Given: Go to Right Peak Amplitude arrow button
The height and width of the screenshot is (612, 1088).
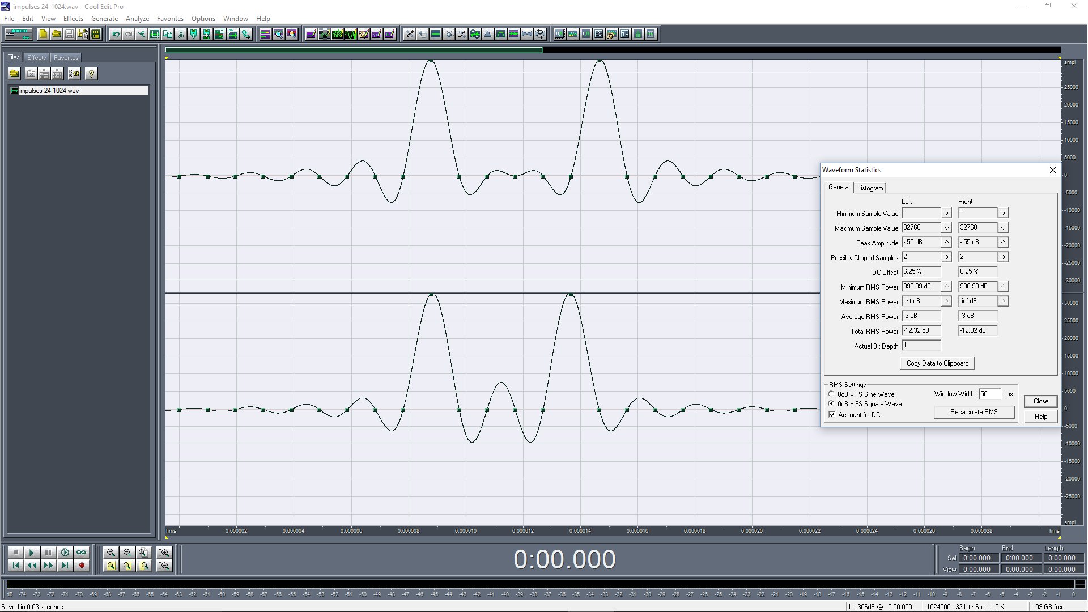Looking at the screenshot, I should point(1002,242).
